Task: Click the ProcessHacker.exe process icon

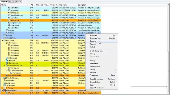Action: click(x=7, y=75)
